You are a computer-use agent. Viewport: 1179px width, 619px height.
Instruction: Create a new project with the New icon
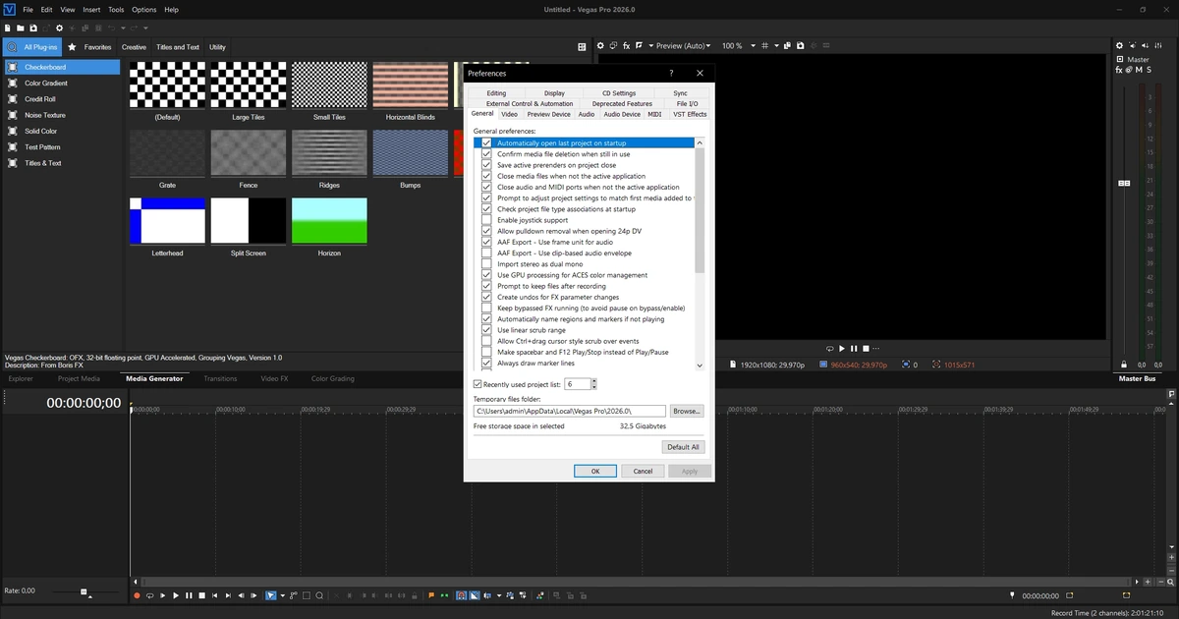[7, 28]
